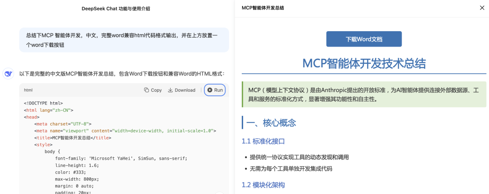Click the line-height: 1.6 code line
Screen dimensions: 489x194
[77, 166]
